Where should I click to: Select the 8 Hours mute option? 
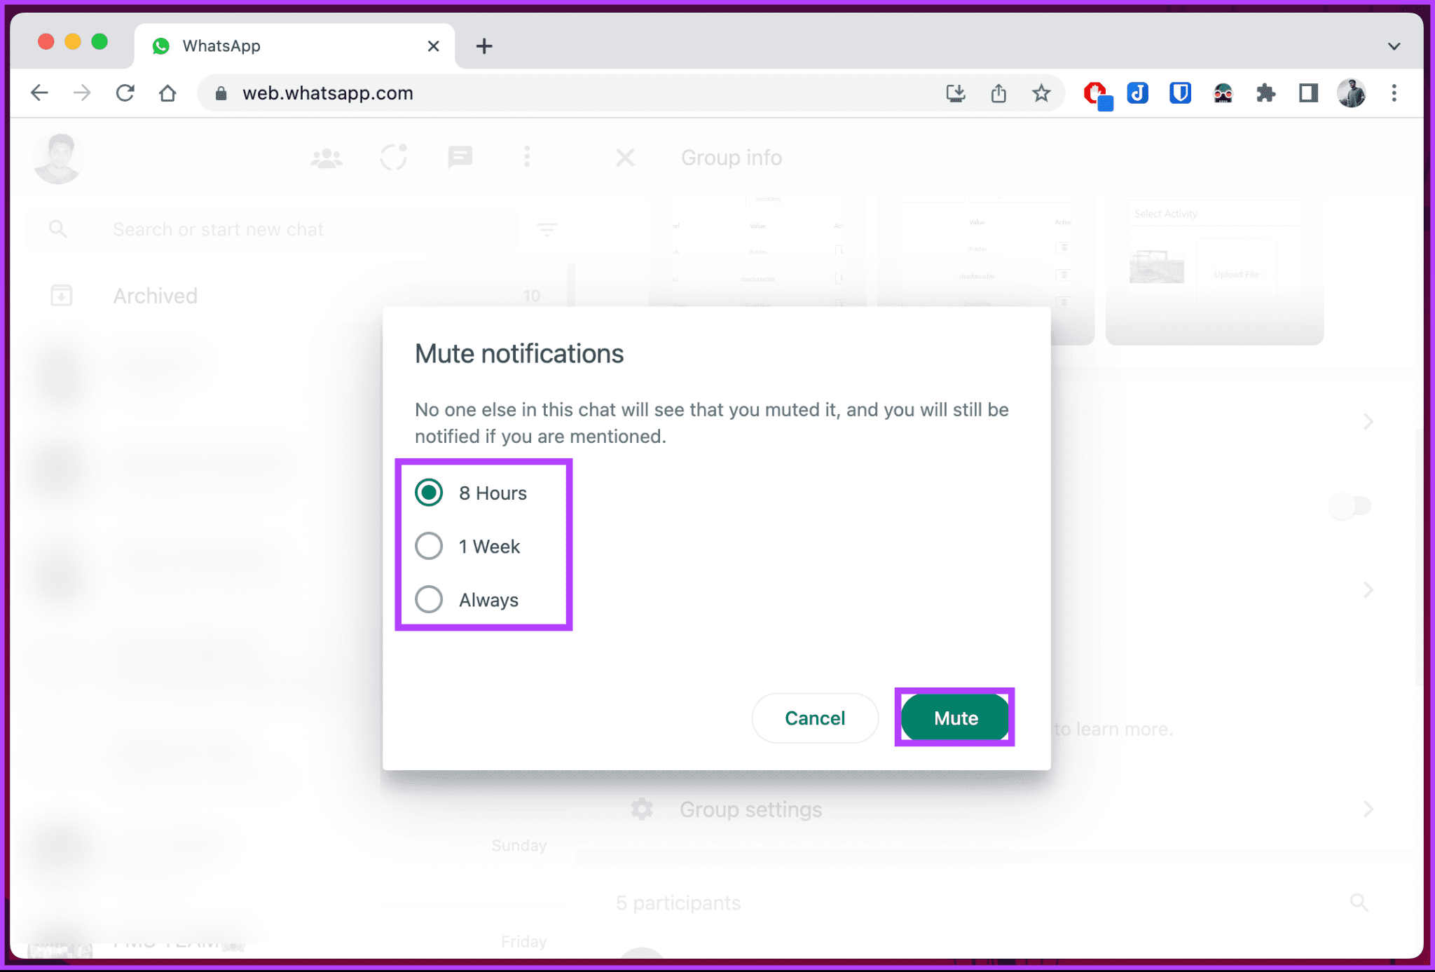(431, 493)
